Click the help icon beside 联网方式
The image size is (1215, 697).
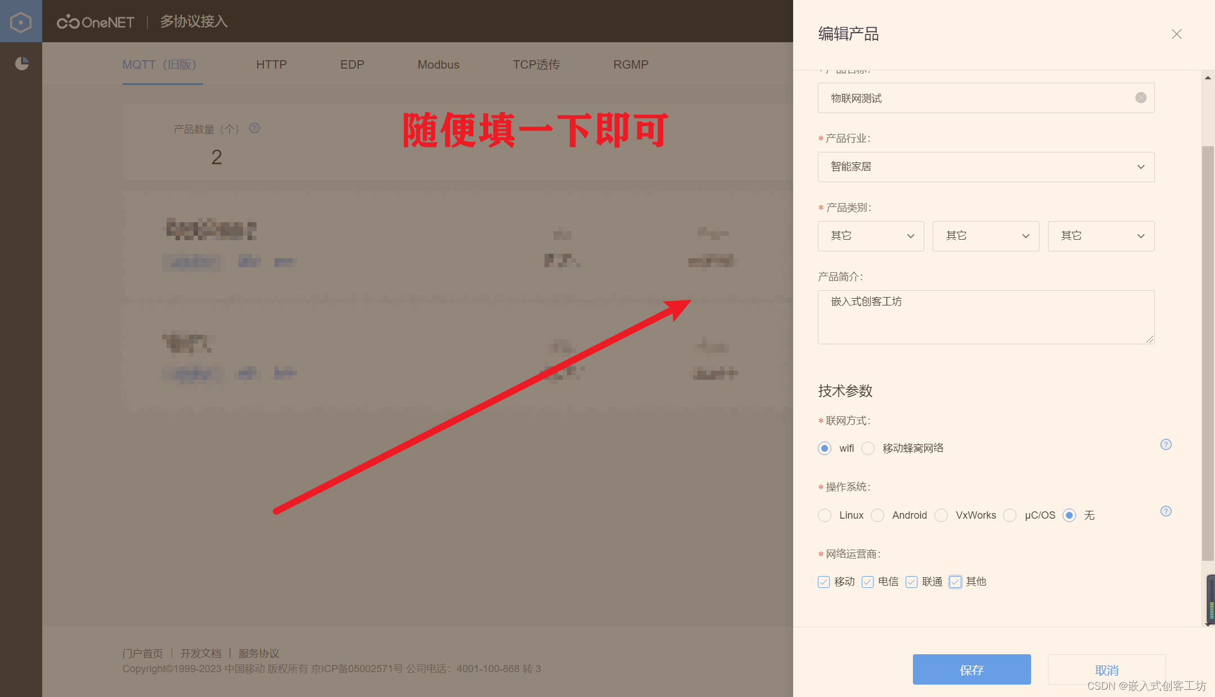click(x=1166, y=444)
